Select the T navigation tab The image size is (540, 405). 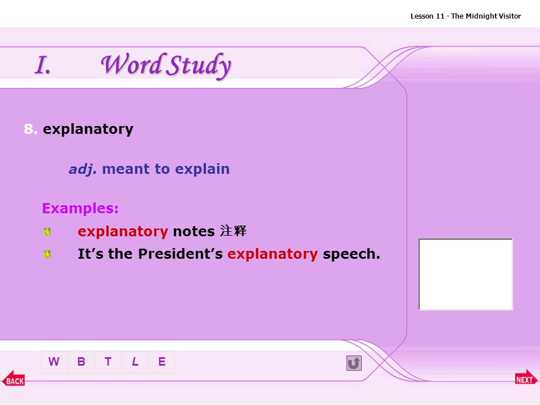click(x=108, y=362)
